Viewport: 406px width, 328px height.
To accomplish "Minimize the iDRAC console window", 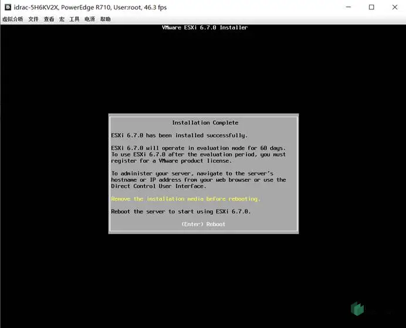I will pos(349,7).
